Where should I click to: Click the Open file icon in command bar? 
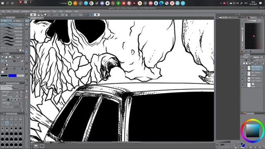[42, 15]
